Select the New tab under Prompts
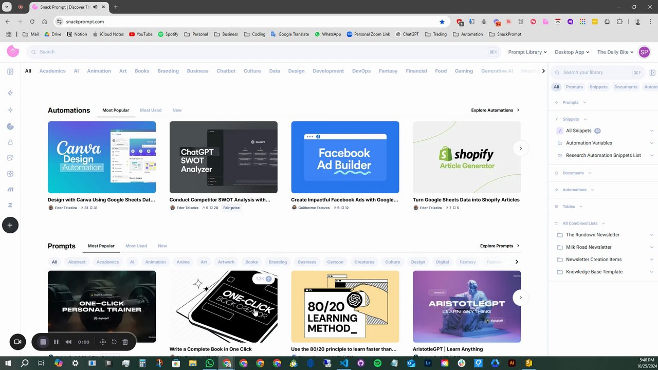This screenshot has width=658, height=370. (162, 246)
